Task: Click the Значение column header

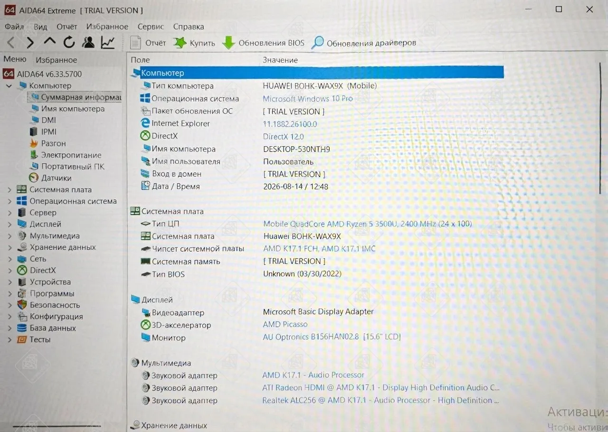Action: coord(280,60)
